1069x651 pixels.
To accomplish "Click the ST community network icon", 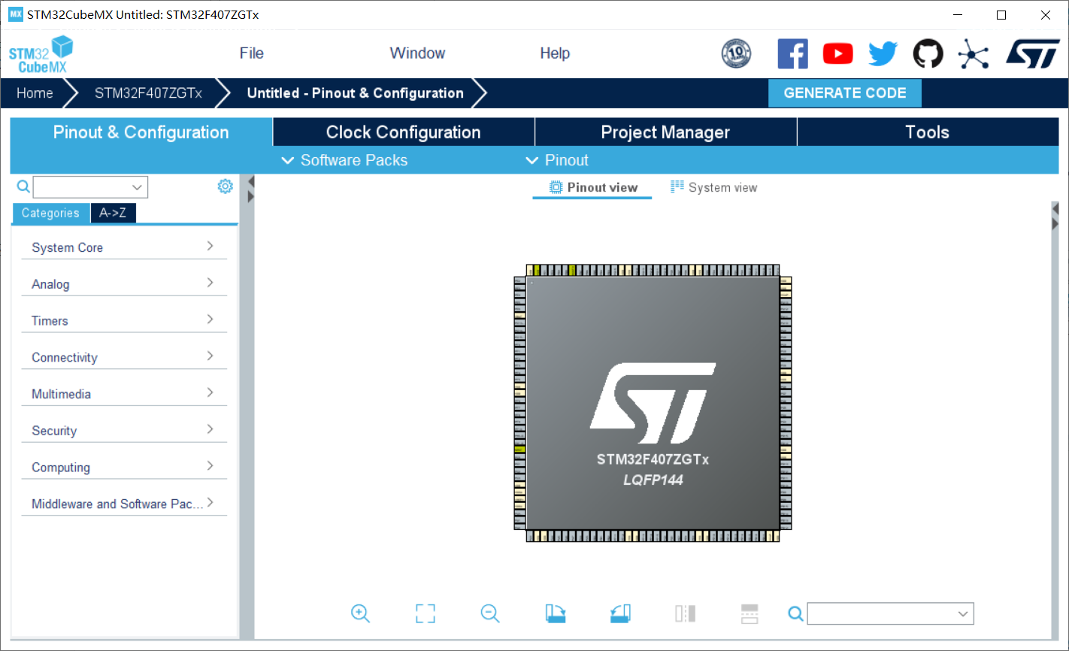I will pos(974,53).
